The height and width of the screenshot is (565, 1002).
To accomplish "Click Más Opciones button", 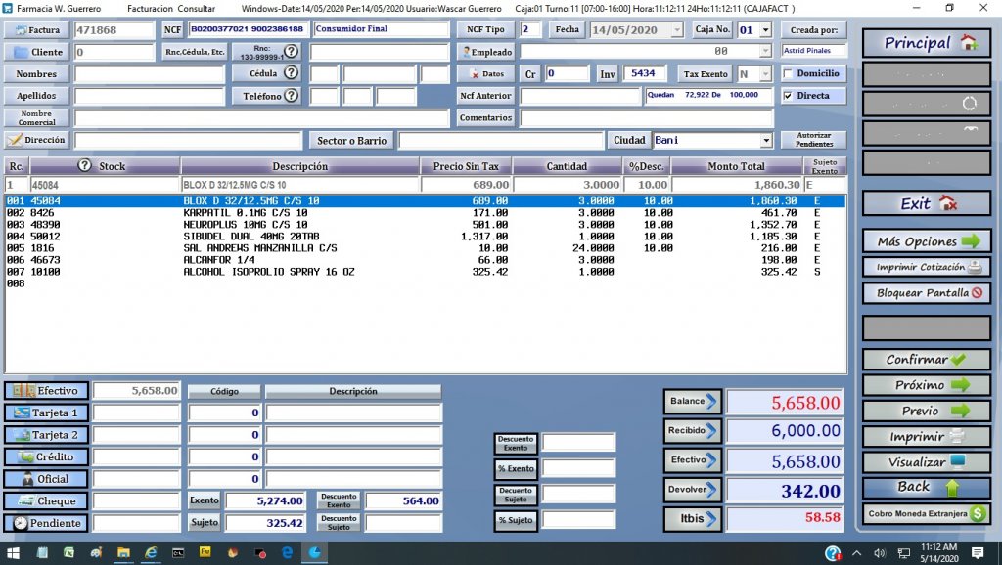I will tap(926, 241).
